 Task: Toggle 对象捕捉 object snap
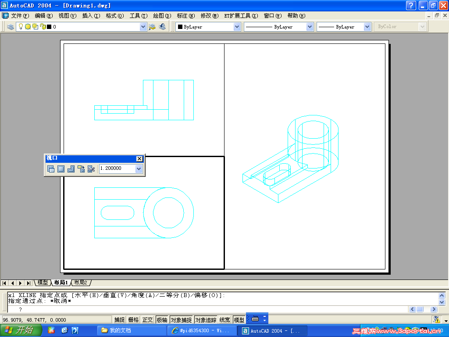point(181,320)
